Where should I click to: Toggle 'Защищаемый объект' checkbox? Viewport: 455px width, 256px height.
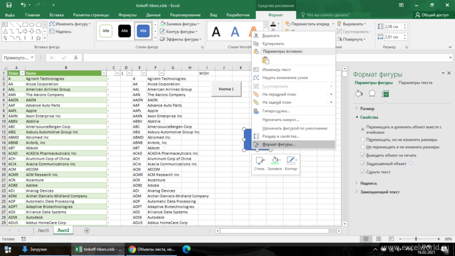point(362,163)
